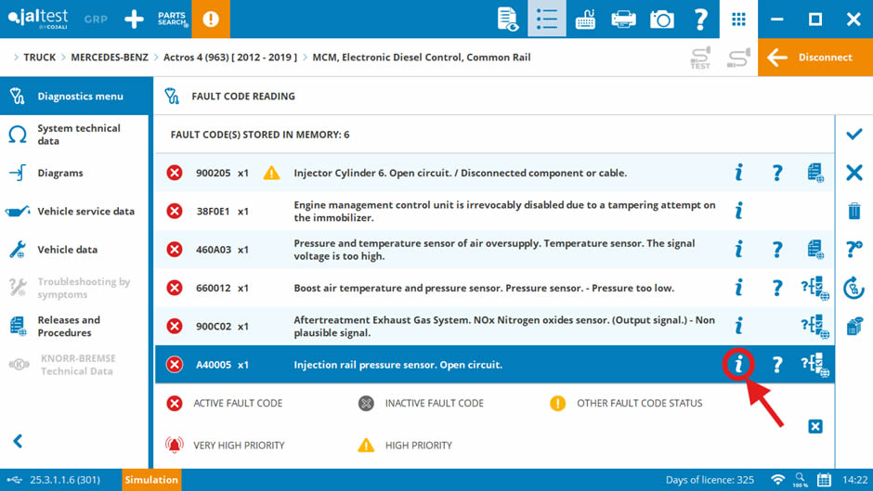
Task: Open help for fault 660012
Action: [x=777, y=288]
